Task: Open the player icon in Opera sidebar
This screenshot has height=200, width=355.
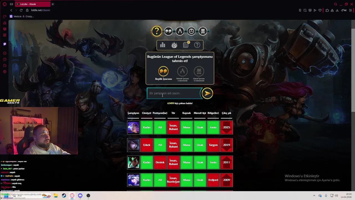Action: pos(5,53)
